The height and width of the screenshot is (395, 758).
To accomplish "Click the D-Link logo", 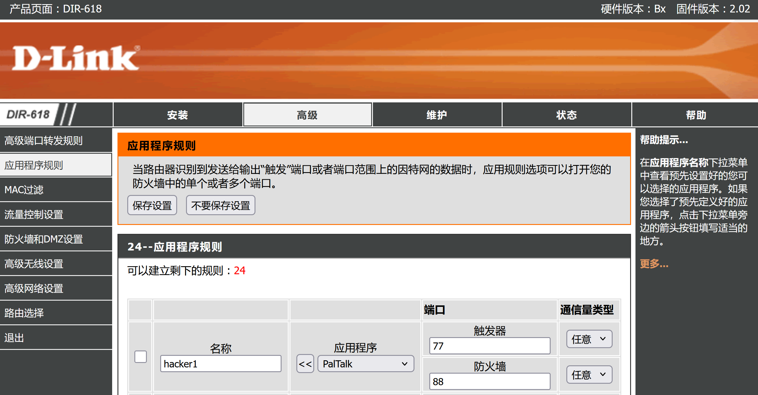I will (x=75, y=58).
